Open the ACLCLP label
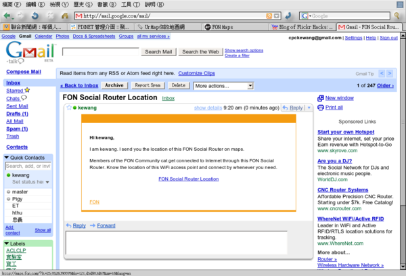406x276 pixels. click(16, 250)
